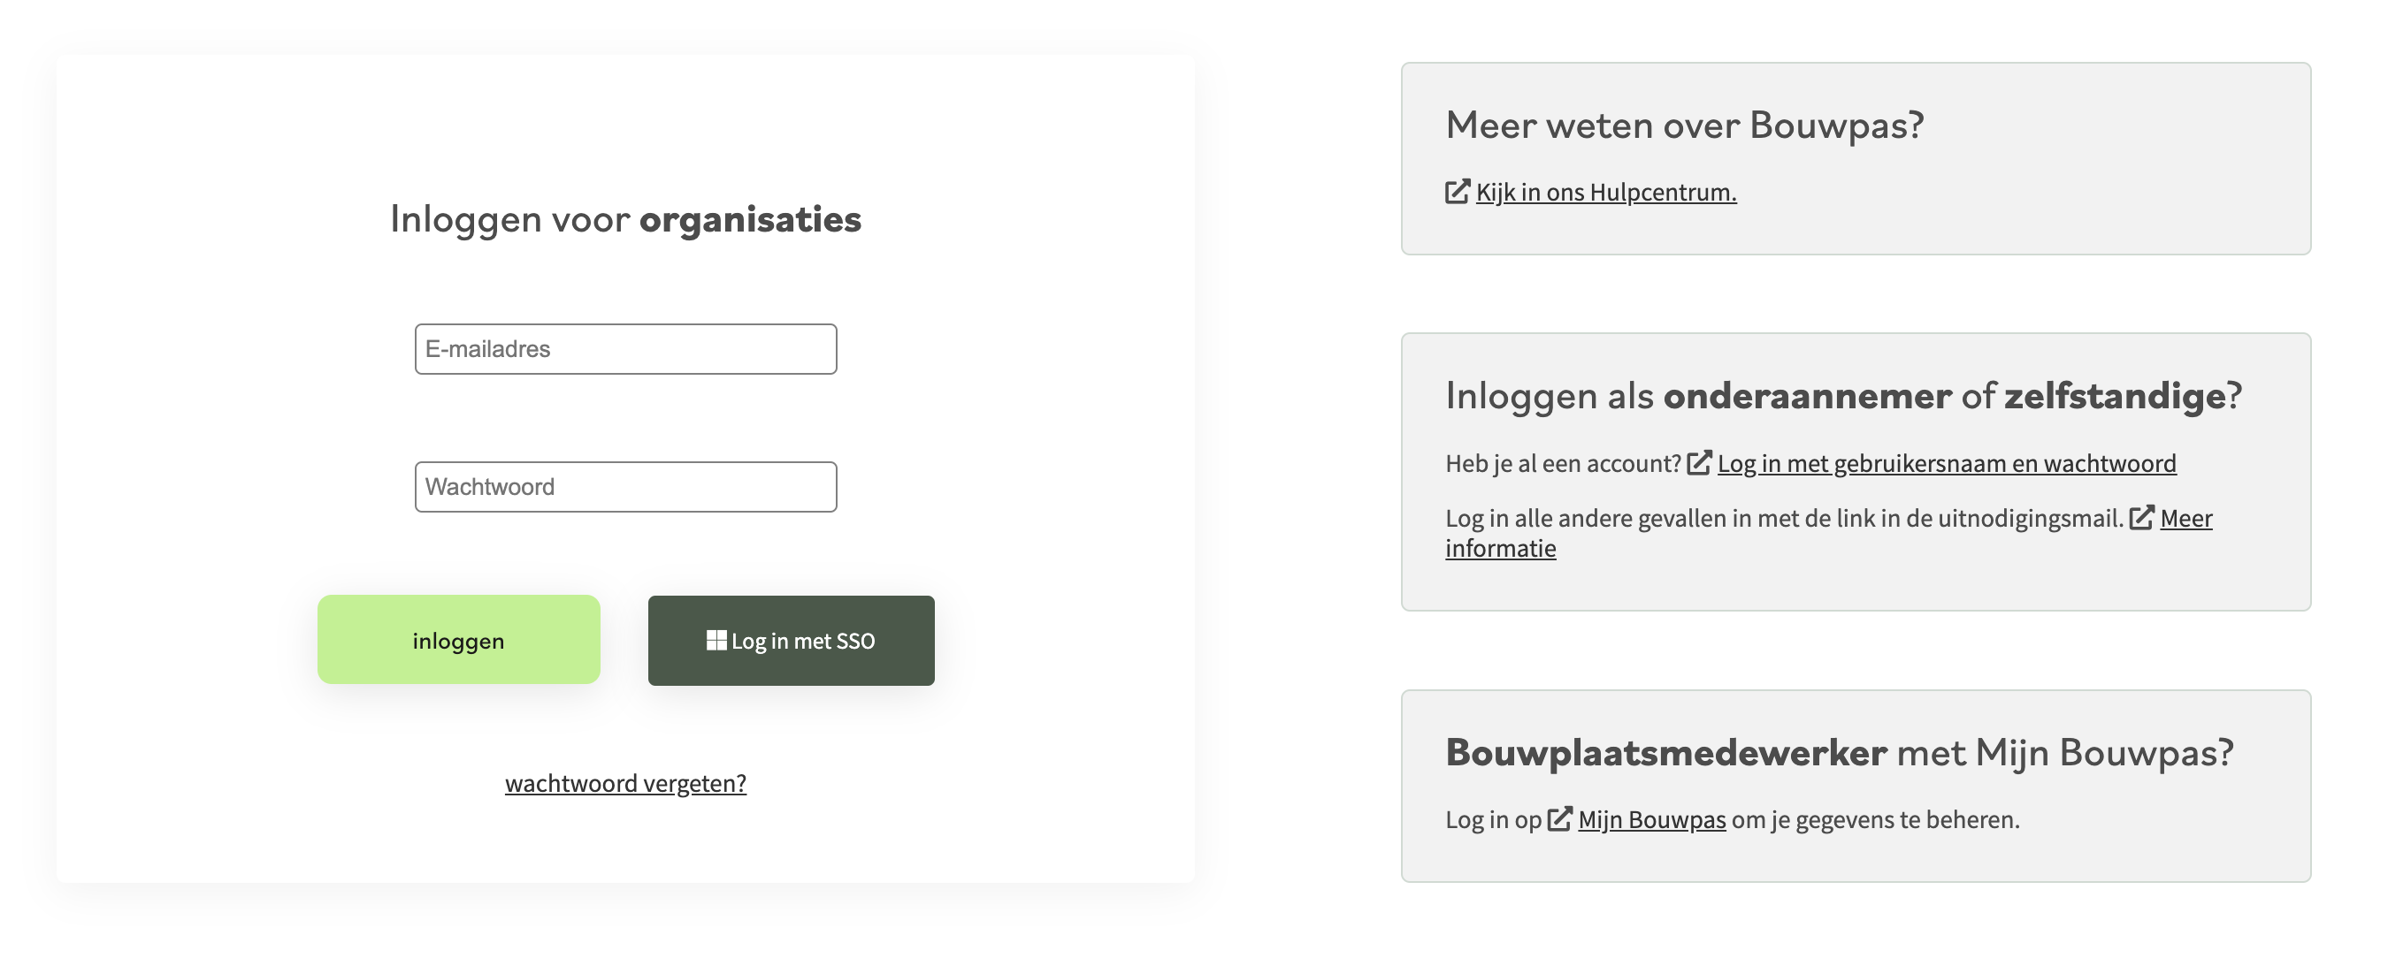Screen dimensions: 2388x958
Task: Click the Heb je al een account? text
Action: coord(1563,463)
